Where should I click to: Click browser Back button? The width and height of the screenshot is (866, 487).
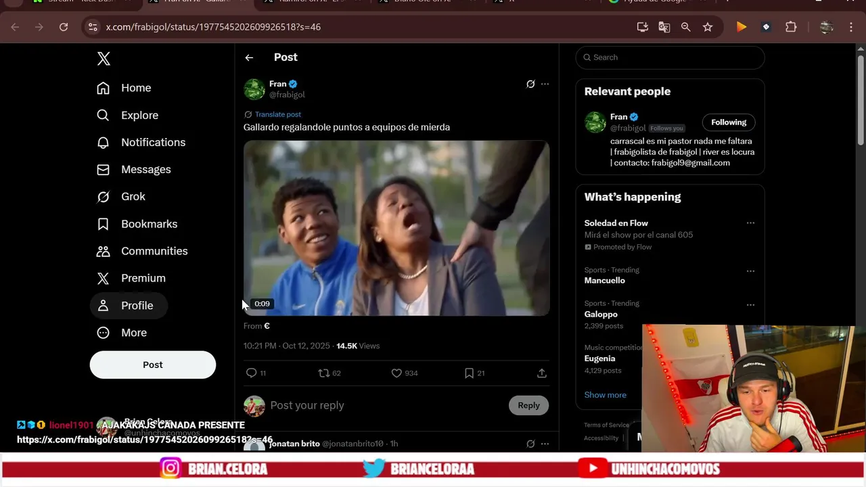15,27
